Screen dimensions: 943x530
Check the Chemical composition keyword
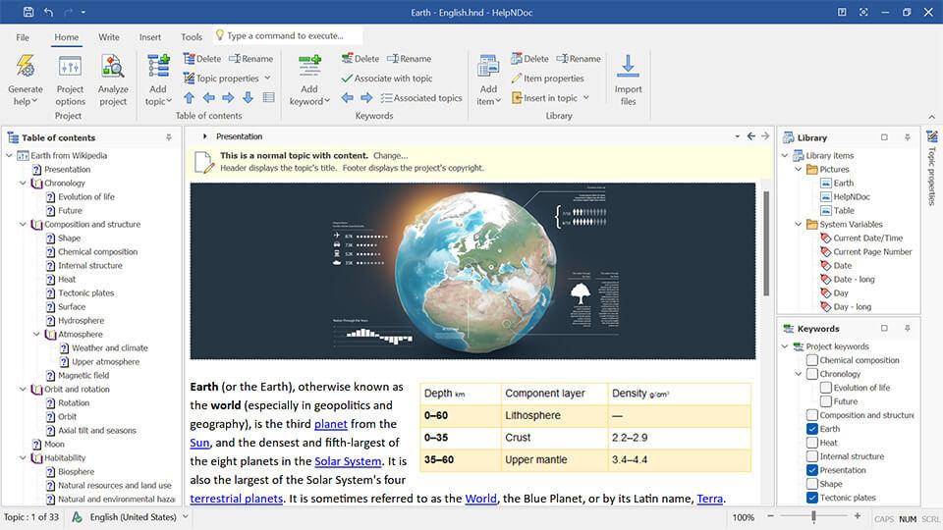(811, 360)
